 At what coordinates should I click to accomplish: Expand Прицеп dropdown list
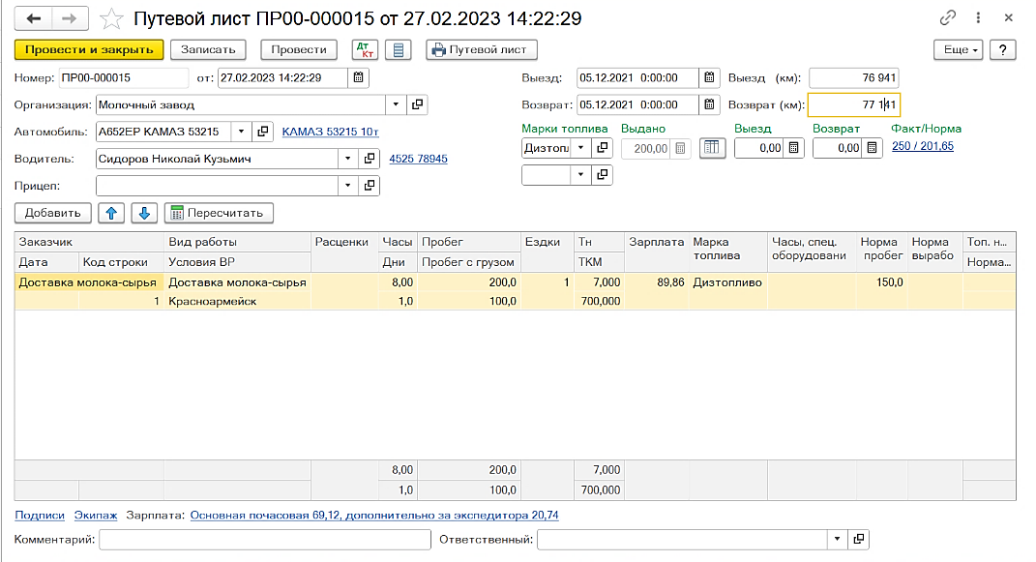coord(347,186)
